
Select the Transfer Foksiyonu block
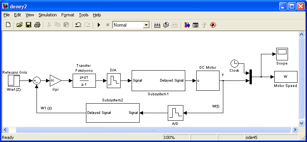point(84,80)
